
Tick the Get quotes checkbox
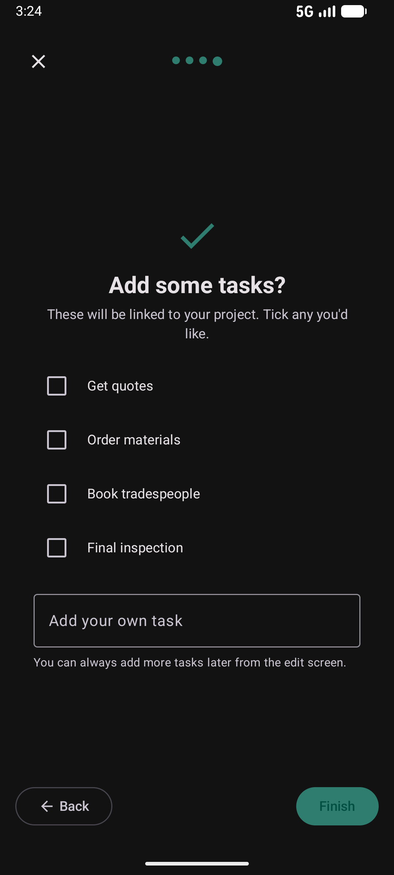[57, 385]
